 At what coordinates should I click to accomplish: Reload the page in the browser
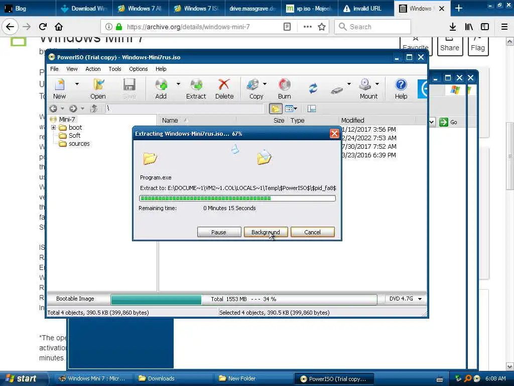pyautogui.click(x=43, y=27)
